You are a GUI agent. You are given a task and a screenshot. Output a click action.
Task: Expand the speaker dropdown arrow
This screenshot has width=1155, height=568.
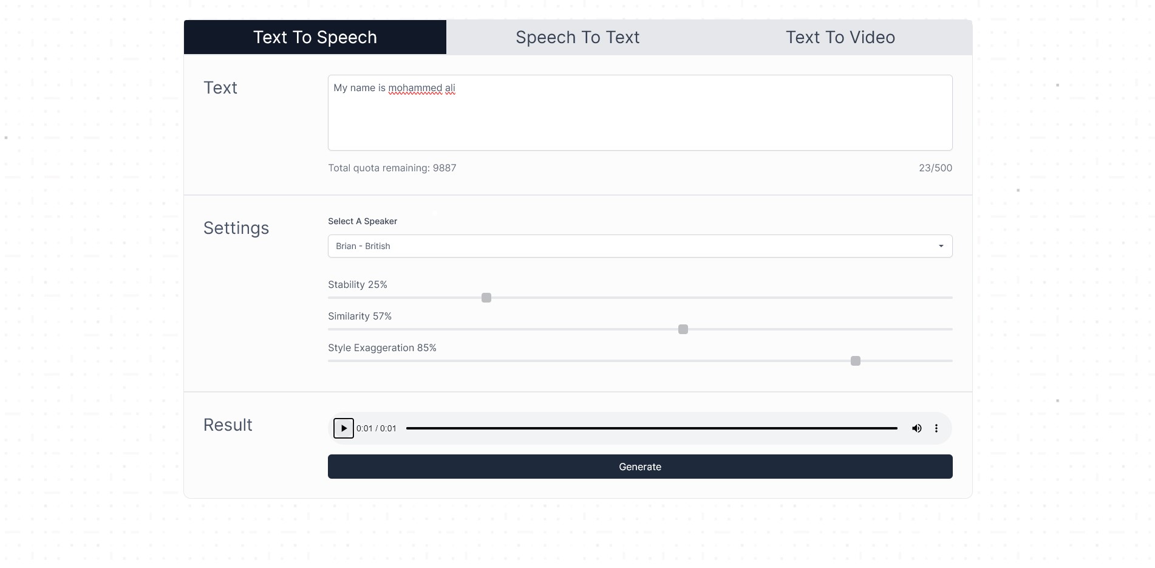[941, 246]
